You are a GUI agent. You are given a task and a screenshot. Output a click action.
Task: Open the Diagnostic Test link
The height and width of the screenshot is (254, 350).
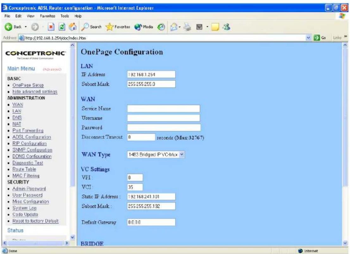click(28, 163)
